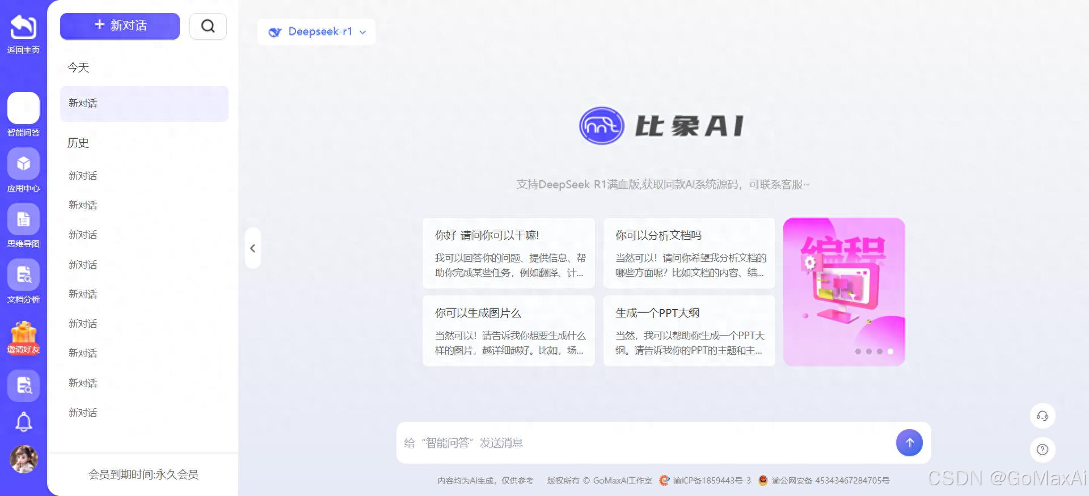Click the 比象AI logo
The width and height of the screenshot is (1089, 496).
[x=661, y=126]
